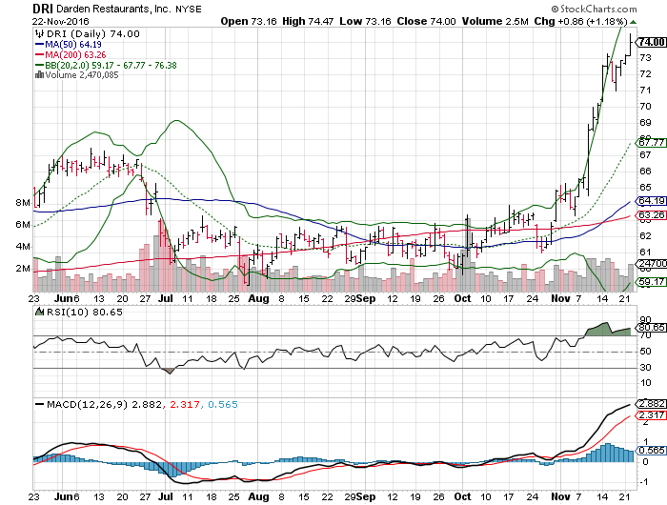Screen dimensions: 667x505
Task: Select the blue MA(50) line swatch in legend
Action: (x=39, y=44)
